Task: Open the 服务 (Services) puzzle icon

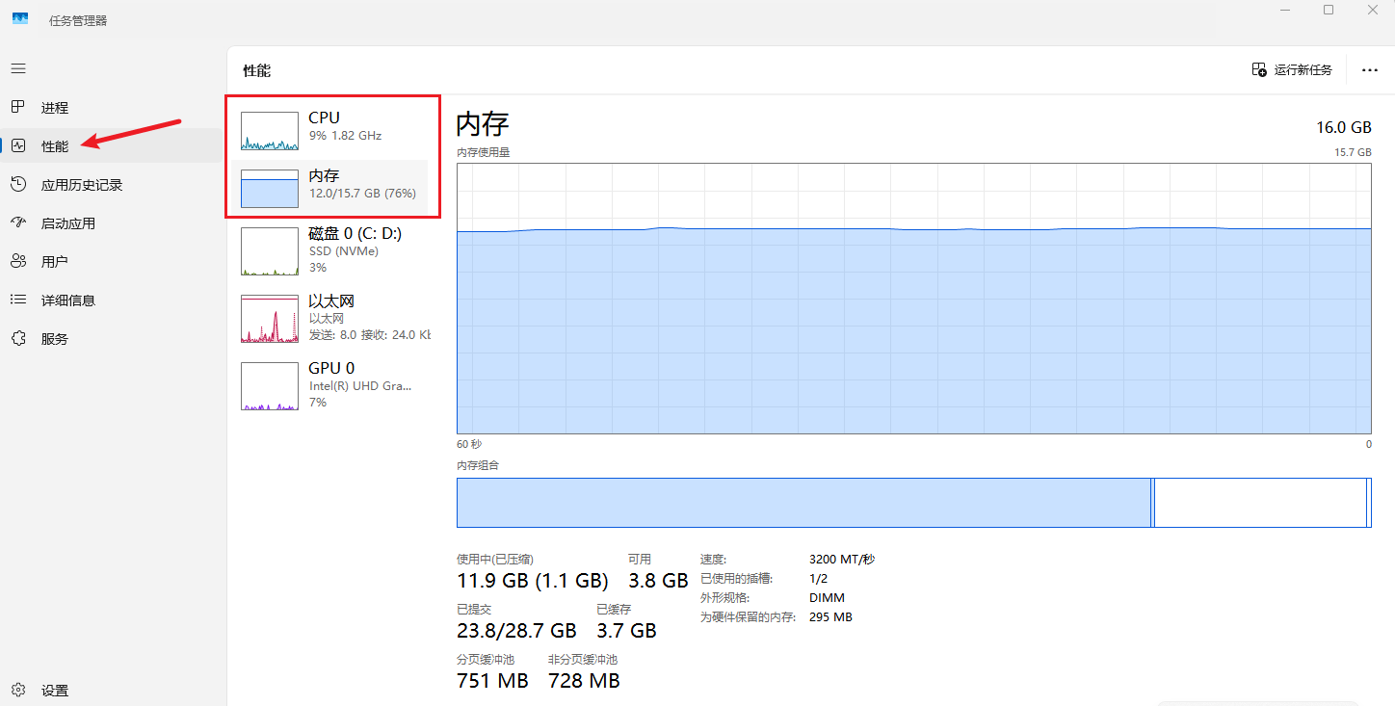Action: pyautogui.click(x=18, y=338)
